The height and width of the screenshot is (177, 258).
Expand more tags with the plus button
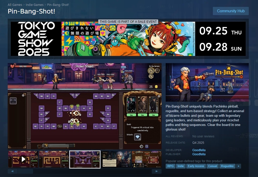[x=239, y=166]
